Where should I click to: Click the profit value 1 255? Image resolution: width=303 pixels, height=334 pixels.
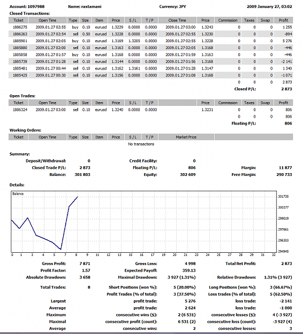pyautogui.click(x=287, y=27)
